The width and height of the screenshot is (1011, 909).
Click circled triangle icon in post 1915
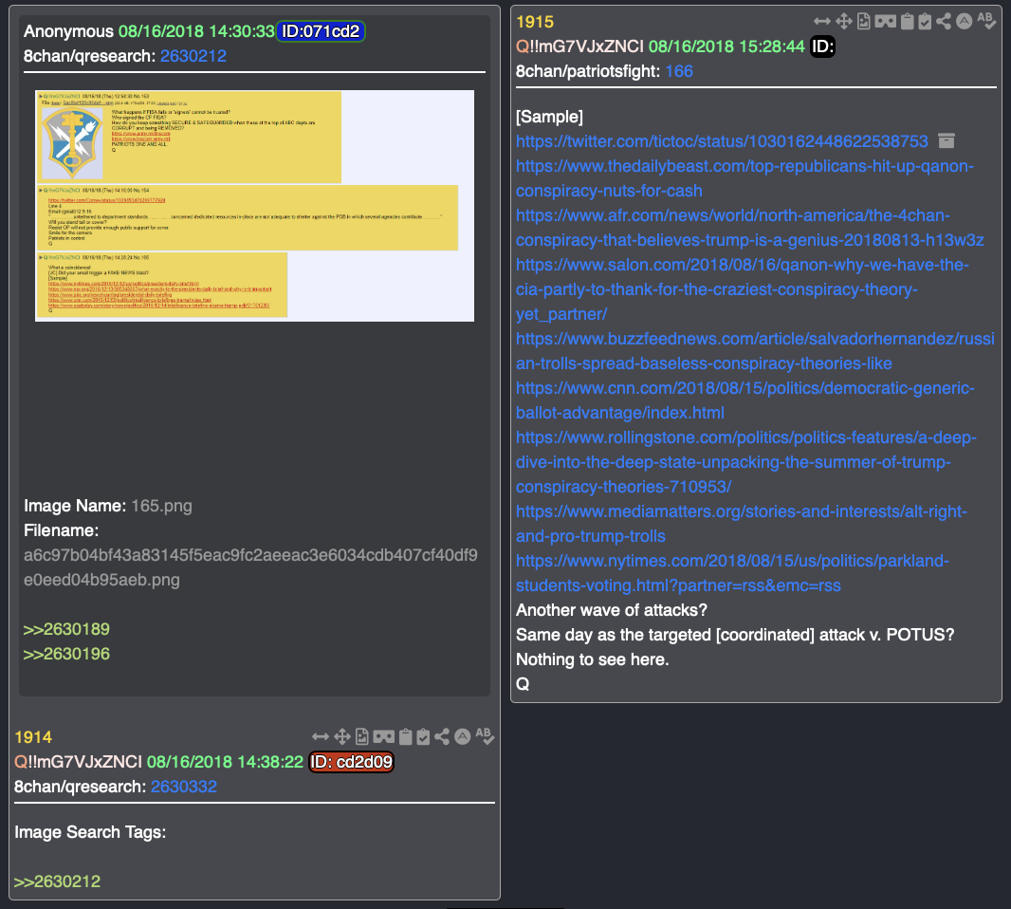point(964,21)
